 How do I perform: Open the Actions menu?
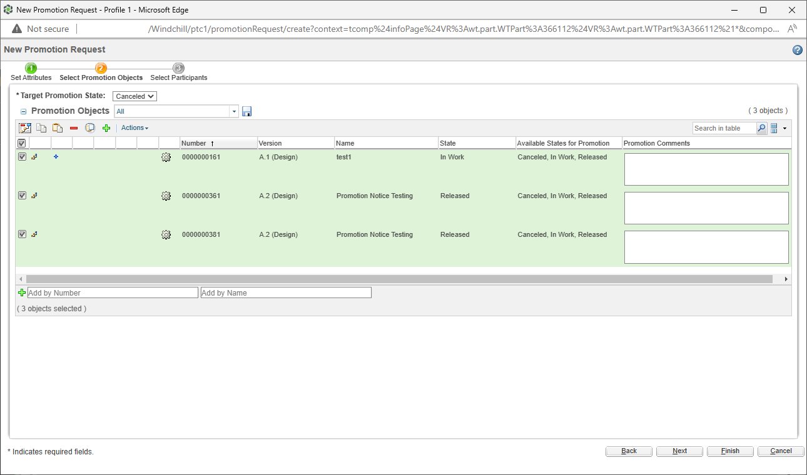tap(134, 127)
